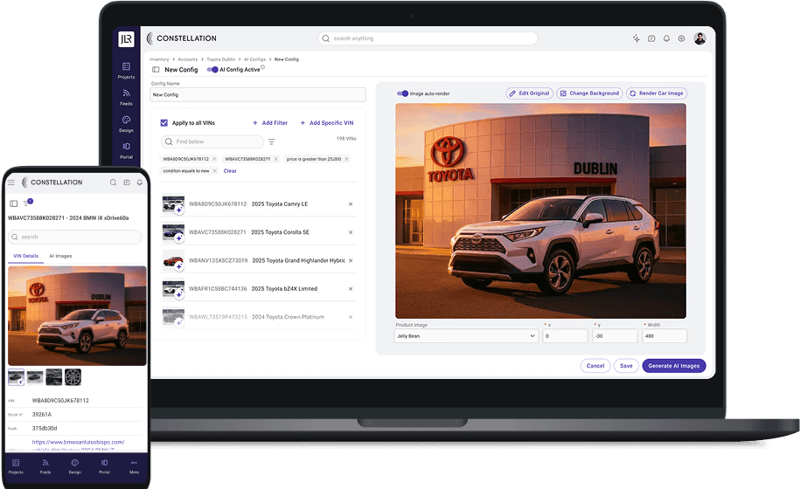Tap Projects in the phone bottom bar
Image resolution: width=800 pixels, height=489 pixels.
(16, 466)
